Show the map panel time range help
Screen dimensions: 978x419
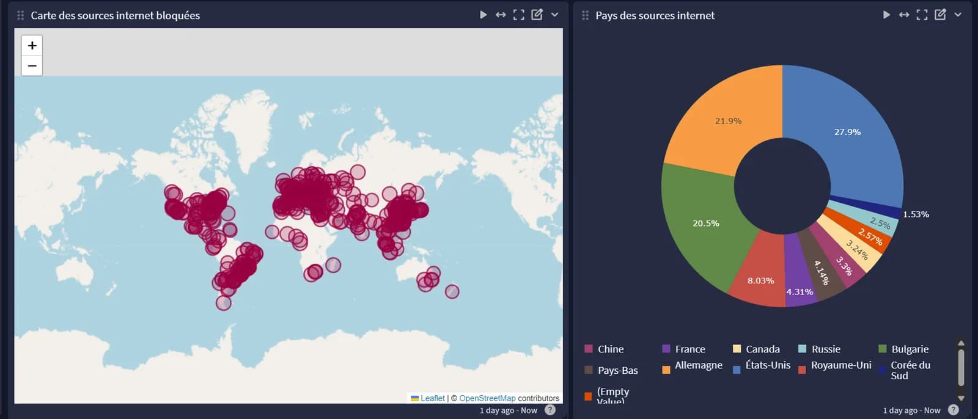(x=550, y=410)
